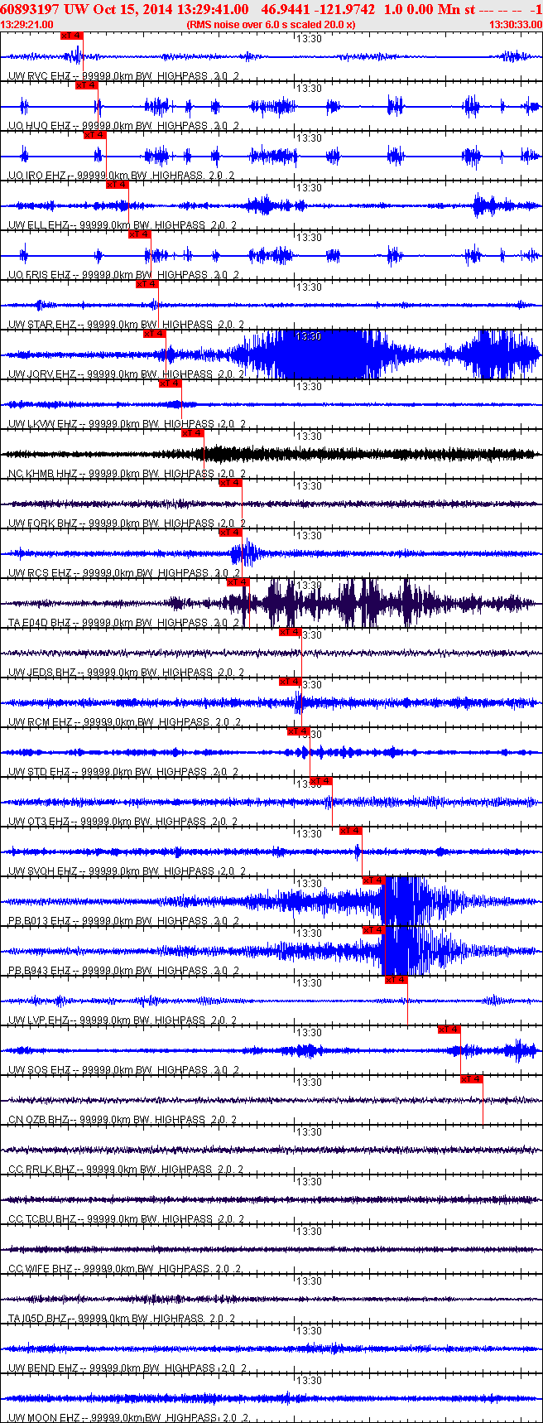Click the pick flag on NC KHMB trace

coord(193,433)
